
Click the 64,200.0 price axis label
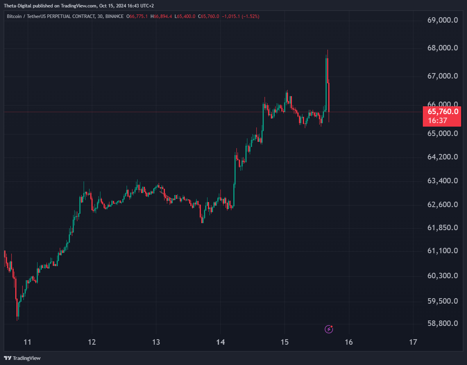(x=443, y=157)
